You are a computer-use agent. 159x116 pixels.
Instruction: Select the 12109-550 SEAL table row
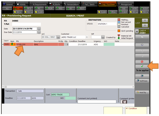pos(68,45)
